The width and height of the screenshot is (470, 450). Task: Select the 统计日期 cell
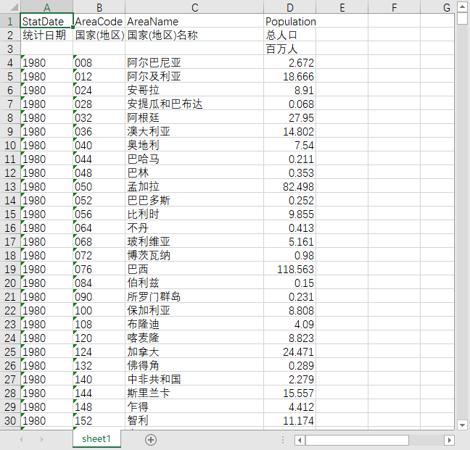[46, 35]
